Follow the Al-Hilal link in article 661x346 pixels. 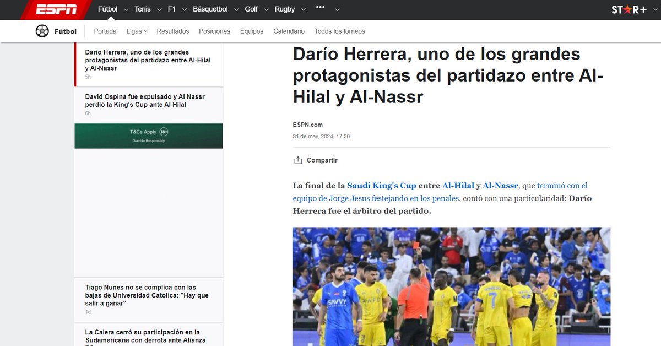458,186
